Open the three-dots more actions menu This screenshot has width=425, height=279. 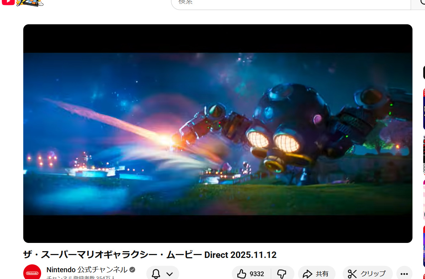point(404,274)
